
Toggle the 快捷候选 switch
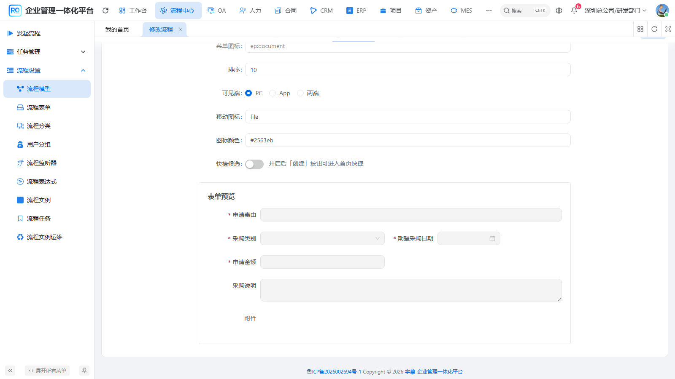[254, 164]
